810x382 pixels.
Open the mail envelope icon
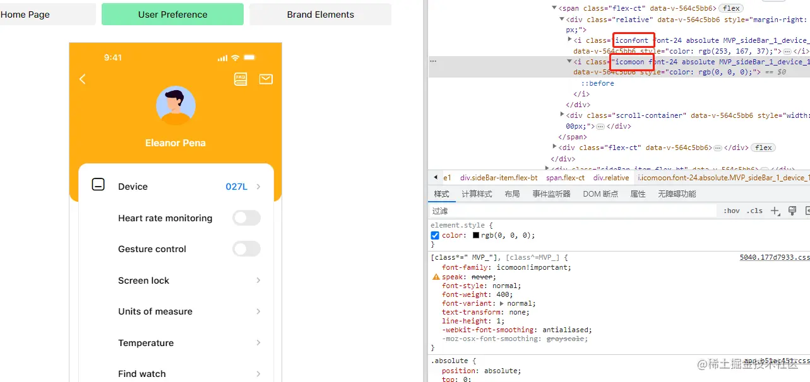click(266, 79)
